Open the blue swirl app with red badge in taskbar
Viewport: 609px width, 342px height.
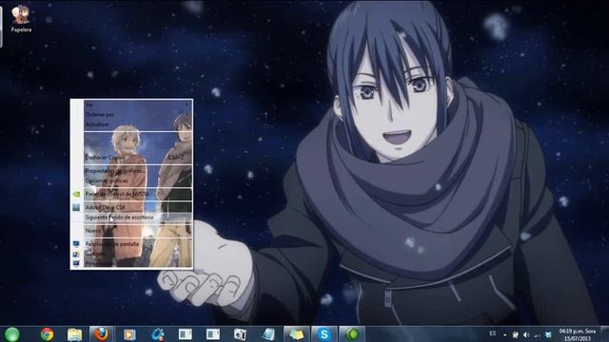pyautogui.click(x=157, y=334)
